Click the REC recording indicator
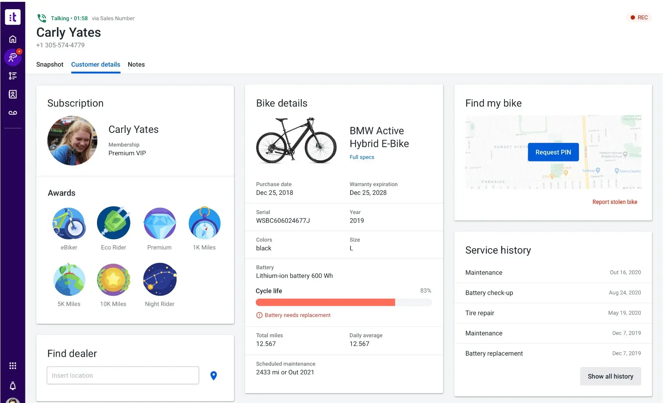The height and width of the screenshot is (403, 665). 639,17
